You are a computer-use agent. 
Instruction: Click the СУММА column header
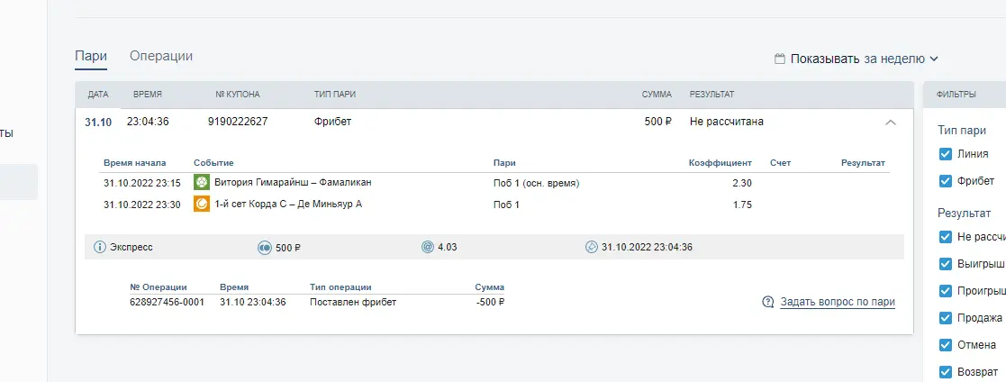[x=657, y=95]
